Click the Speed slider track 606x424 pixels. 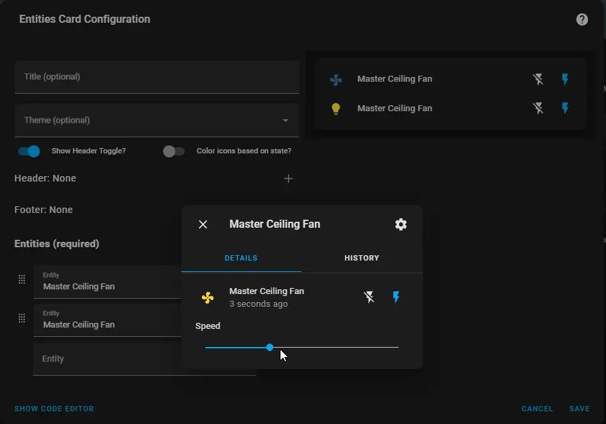[302, 347]
